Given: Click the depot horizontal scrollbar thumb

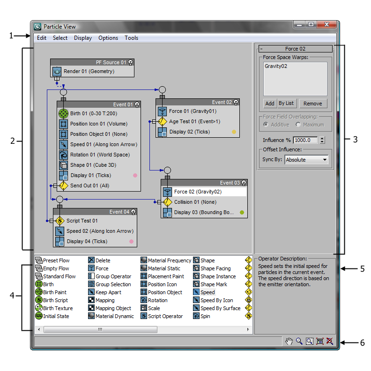Looking at the screenshot, I should coord(100,329).
